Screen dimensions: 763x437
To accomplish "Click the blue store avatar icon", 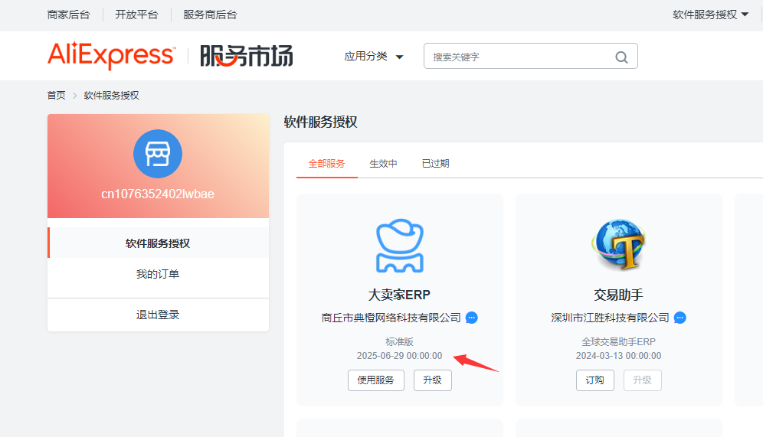I will click(x=158, y=154).
